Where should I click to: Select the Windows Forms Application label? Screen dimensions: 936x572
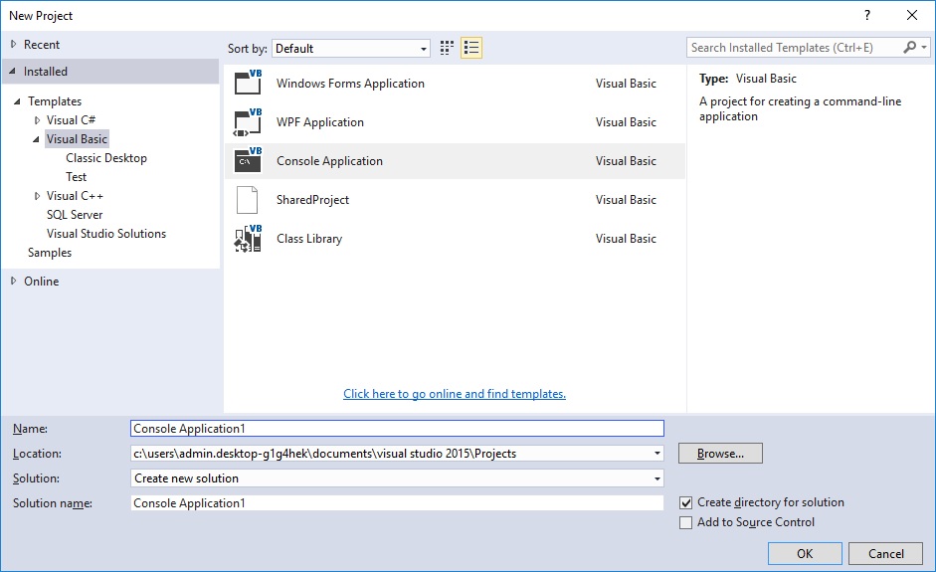[x=350, y=84]
